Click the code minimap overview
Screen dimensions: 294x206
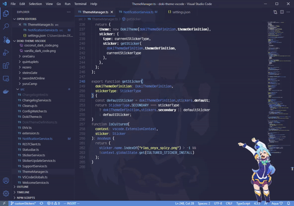(279, 86)
